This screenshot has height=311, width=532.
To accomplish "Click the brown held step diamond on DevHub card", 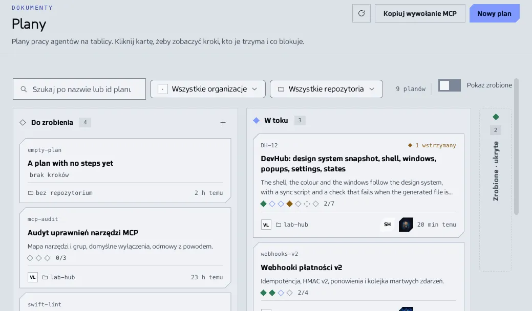I will click(x=289, y=204).
